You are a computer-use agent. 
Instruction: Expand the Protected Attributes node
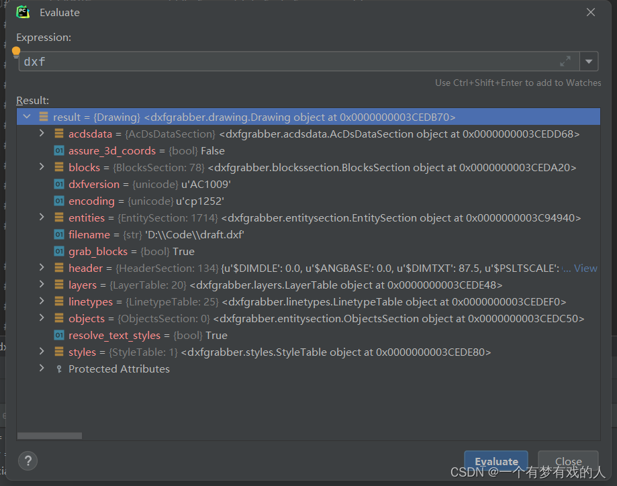42,369
